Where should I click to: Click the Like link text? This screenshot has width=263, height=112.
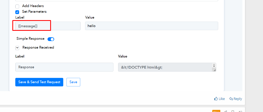(222, 99)
